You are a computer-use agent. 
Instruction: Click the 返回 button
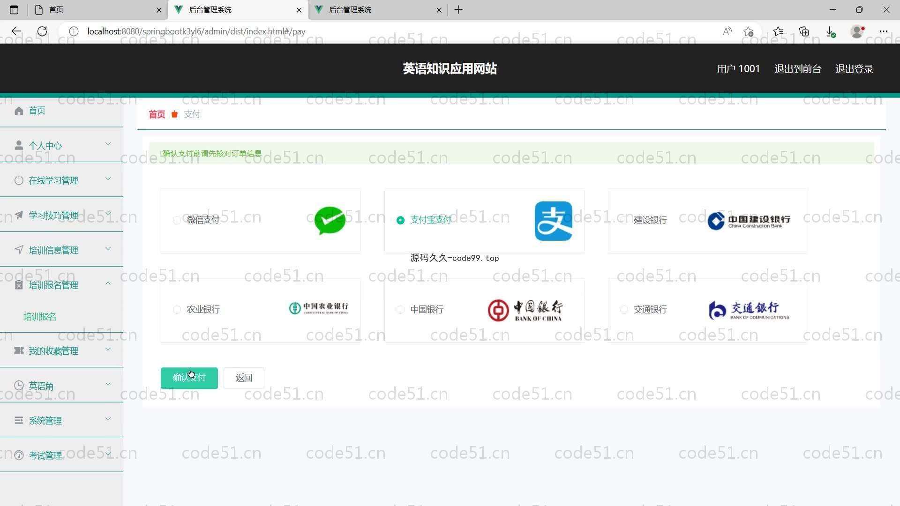[244, 378]
